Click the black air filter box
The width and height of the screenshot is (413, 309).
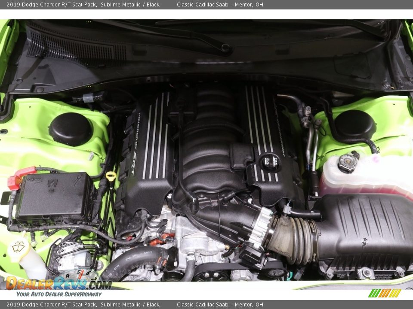point(366,232)
